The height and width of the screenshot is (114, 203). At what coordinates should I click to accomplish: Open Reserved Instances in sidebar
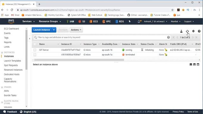click(13, 70)
